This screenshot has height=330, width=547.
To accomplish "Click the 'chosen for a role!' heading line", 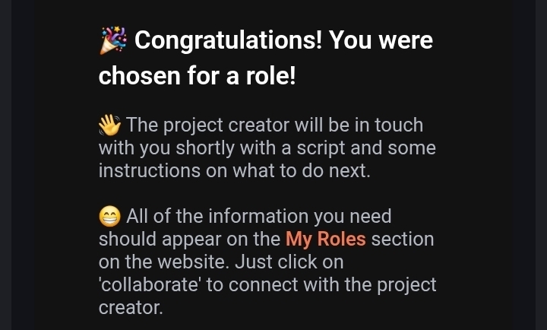I will 197,76.
